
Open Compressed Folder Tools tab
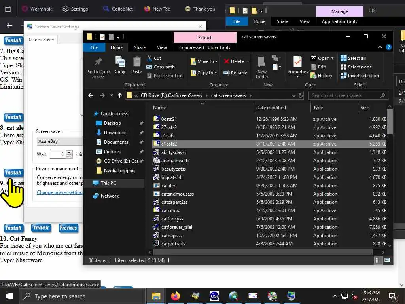point(204,47)
